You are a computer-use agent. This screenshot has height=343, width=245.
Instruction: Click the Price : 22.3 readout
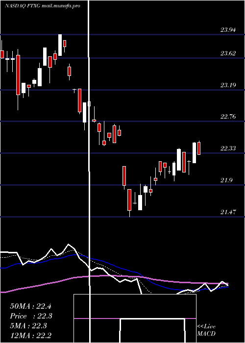(31, 316)
